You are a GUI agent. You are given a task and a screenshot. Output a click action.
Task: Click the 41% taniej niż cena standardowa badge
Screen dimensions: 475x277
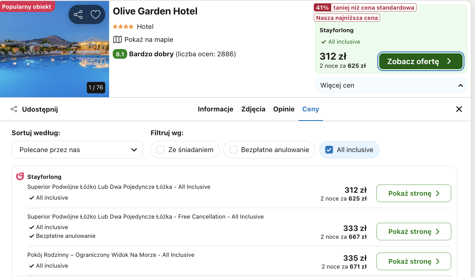pos(365,8)
